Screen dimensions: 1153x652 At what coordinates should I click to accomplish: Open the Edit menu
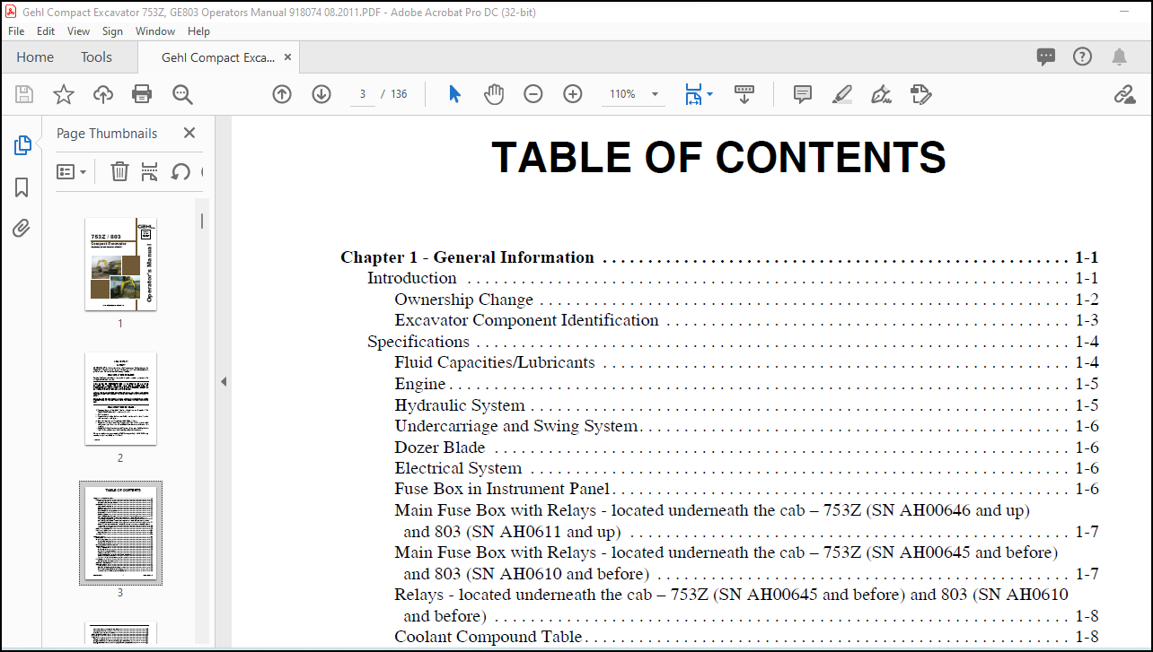(46, 30)
